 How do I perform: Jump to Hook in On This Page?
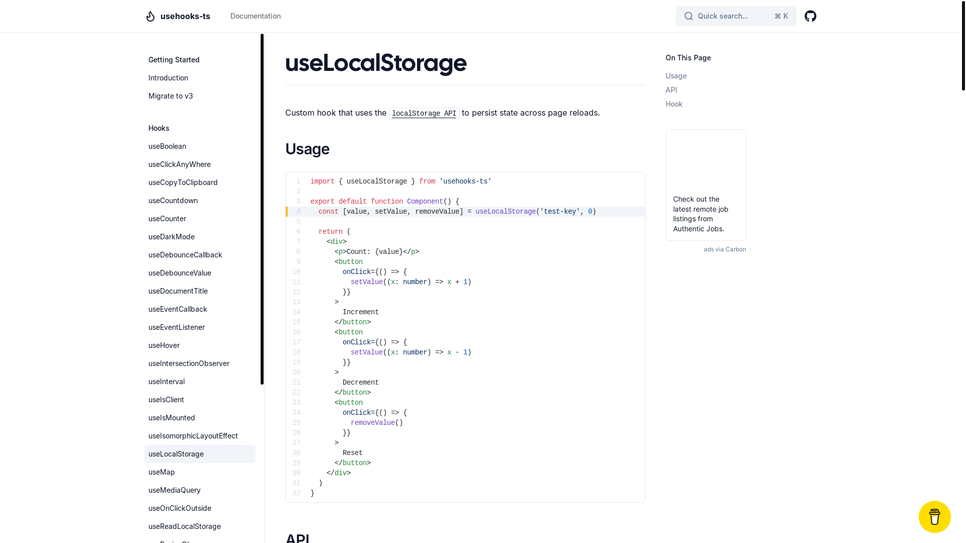click(x=674, y=104)
